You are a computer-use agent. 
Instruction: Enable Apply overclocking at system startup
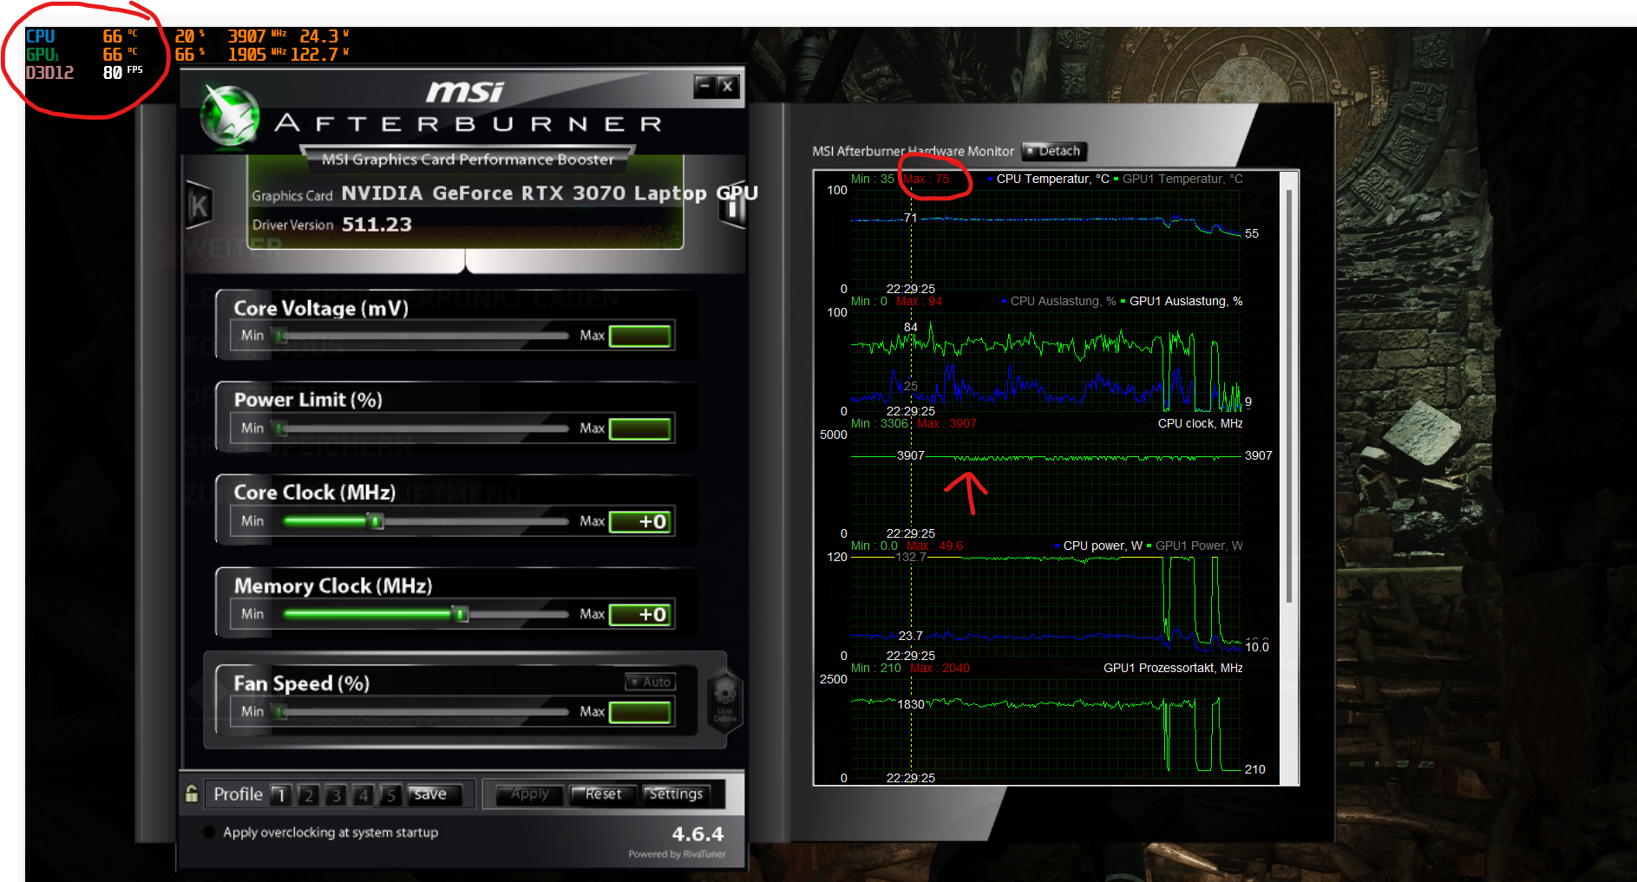[x=208, y=832]
